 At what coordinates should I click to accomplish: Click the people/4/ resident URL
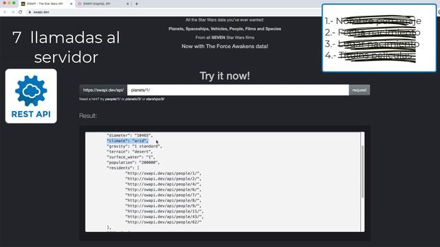coord(163,185)
